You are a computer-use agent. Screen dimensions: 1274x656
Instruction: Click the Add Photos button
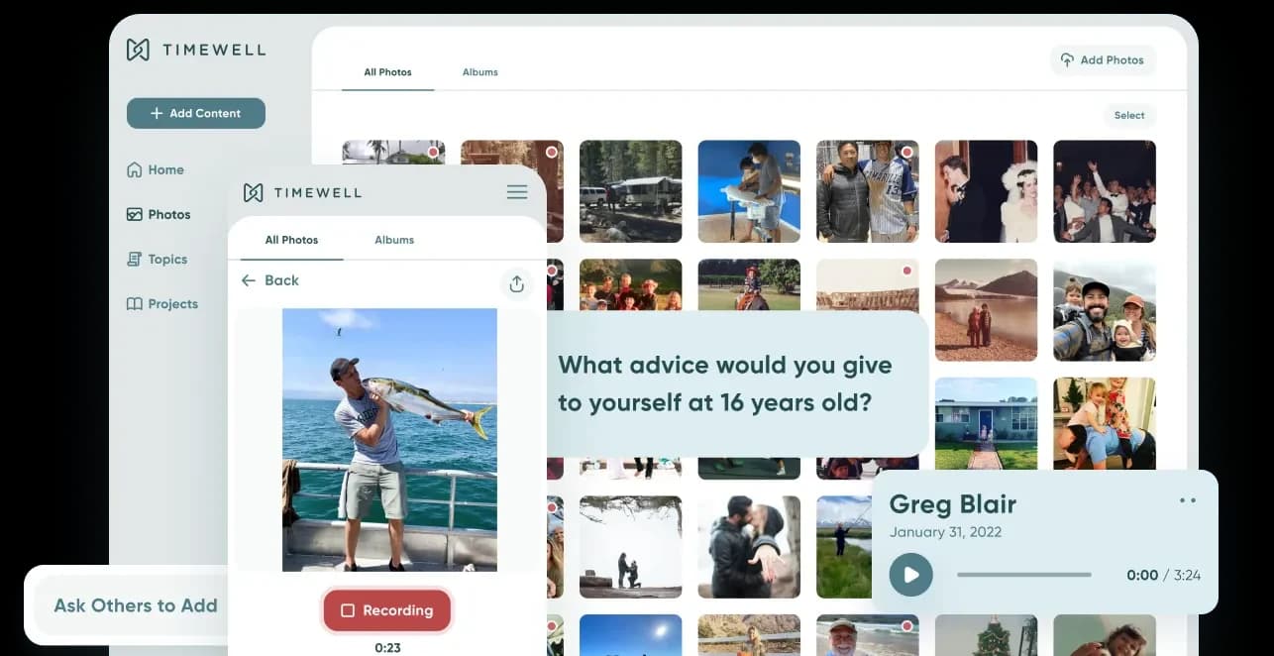point(1103,59)
